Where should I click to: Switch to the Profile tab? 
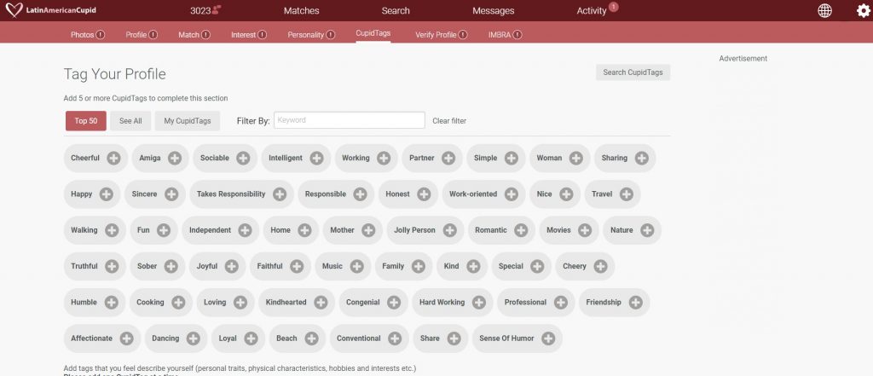142,35
